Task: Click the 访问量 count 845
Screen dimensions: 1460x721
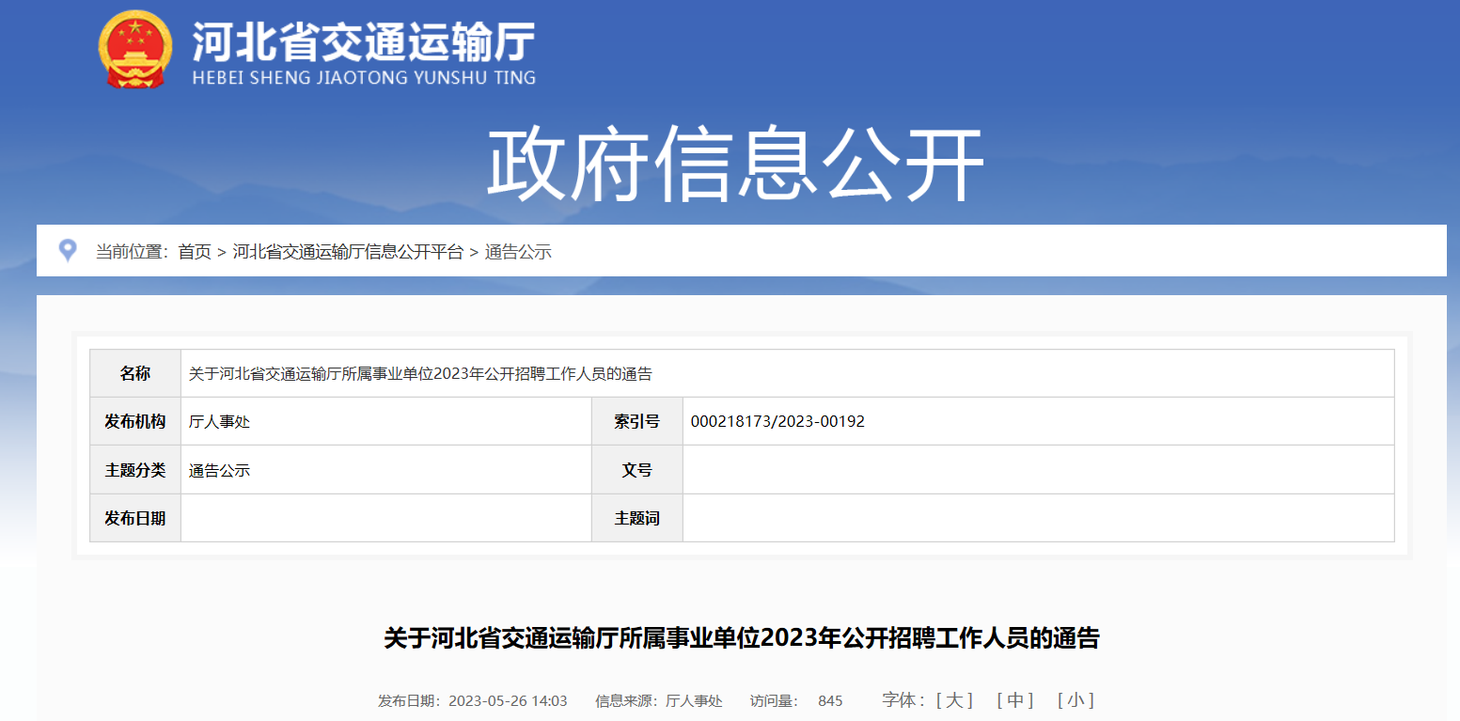Action: click(x=830, y=701)
